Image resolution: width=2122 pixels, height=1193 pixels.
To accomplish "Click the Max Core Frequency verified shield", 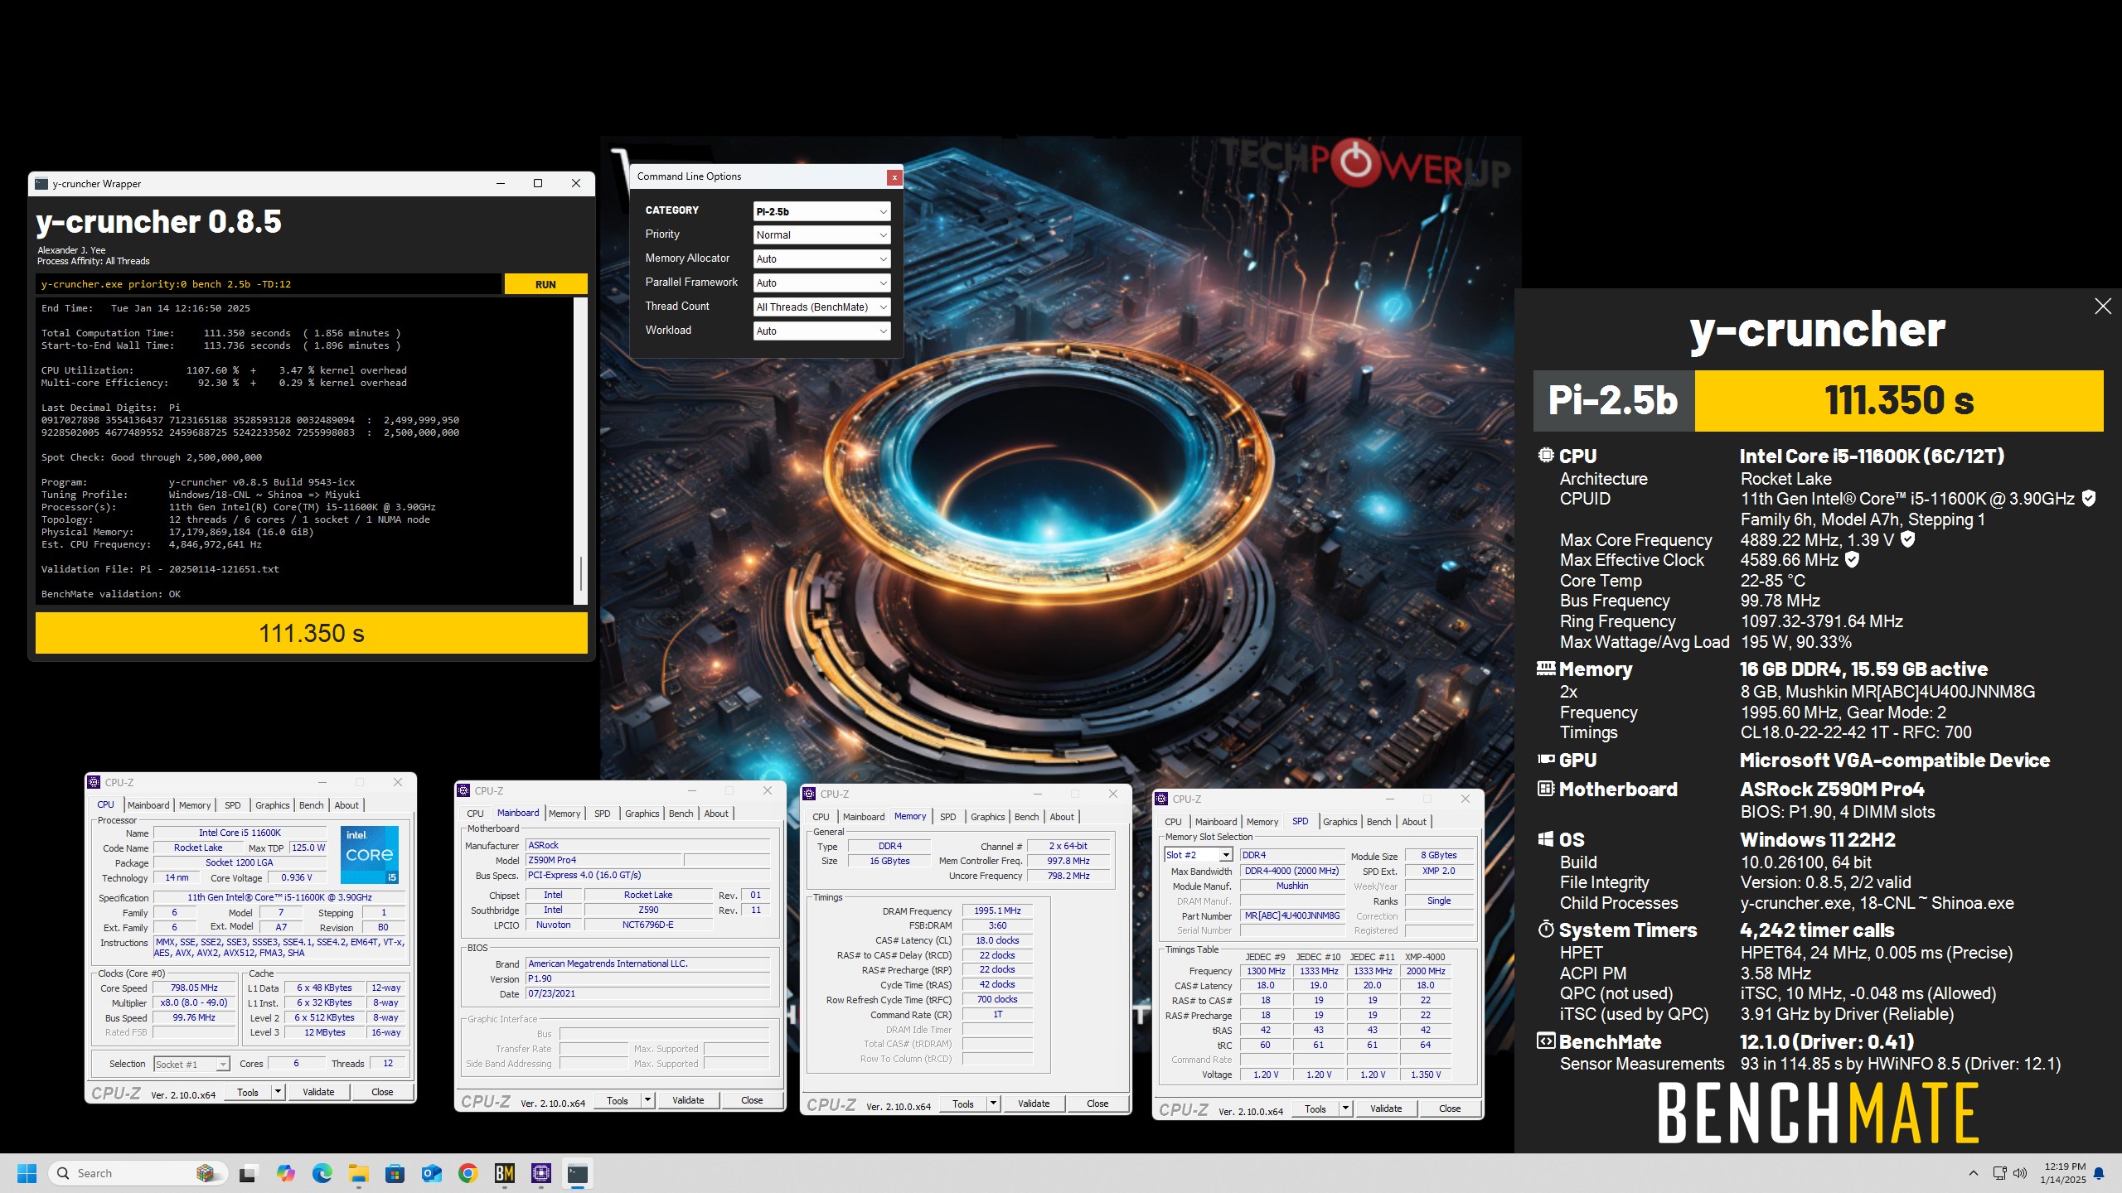I will [1908, 539].
